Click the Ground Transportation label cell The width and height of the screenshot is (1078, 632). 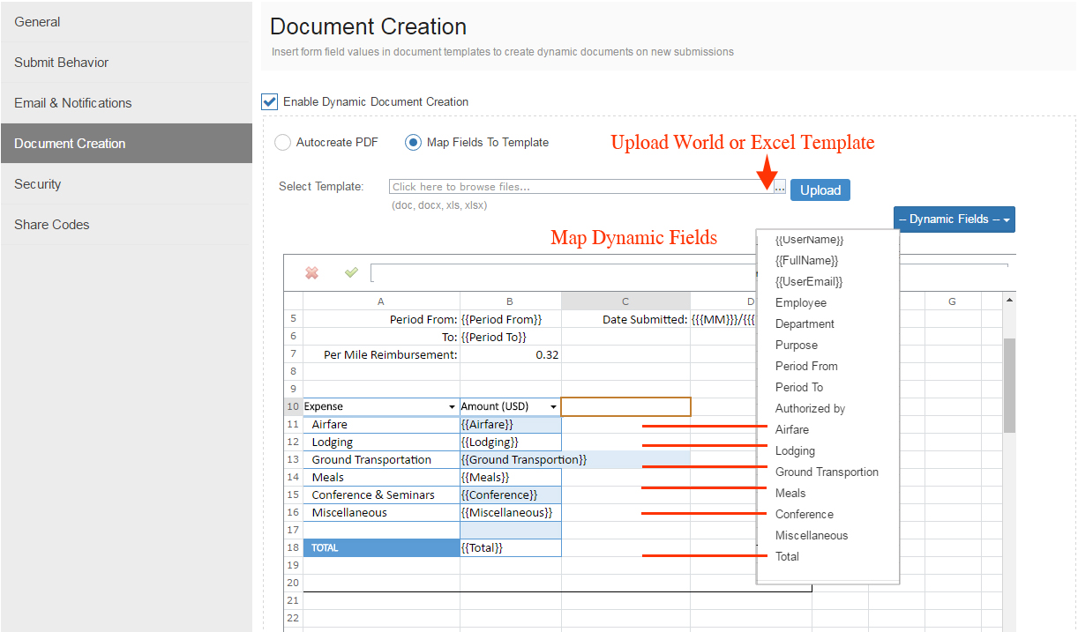pos(381,460)
